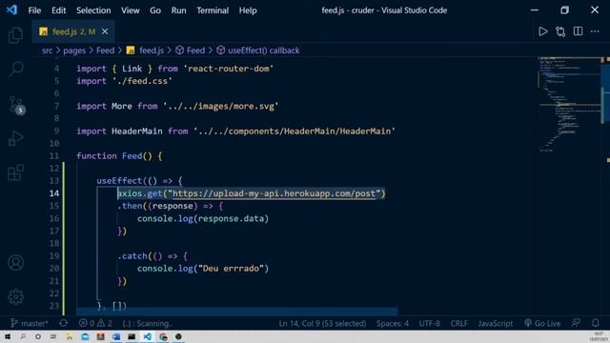Change language mode JavaScript
610x343 pixels.
click(496, 324)
